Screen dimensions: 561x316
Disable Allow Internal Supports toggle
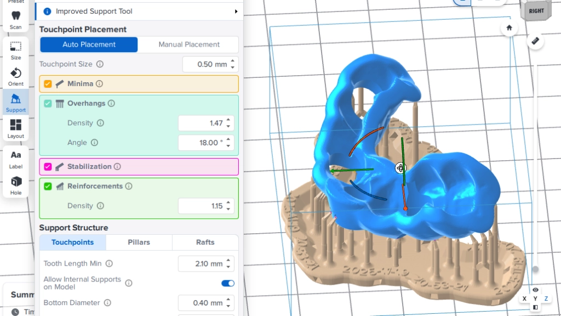tap(227, 283)
